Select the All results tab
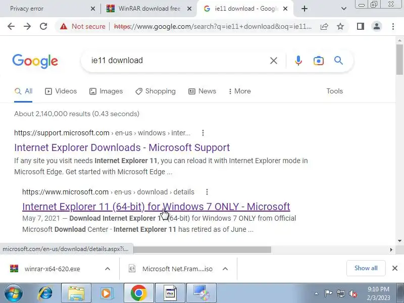This screenshot has width=404, height=303. tap(23, 91)
